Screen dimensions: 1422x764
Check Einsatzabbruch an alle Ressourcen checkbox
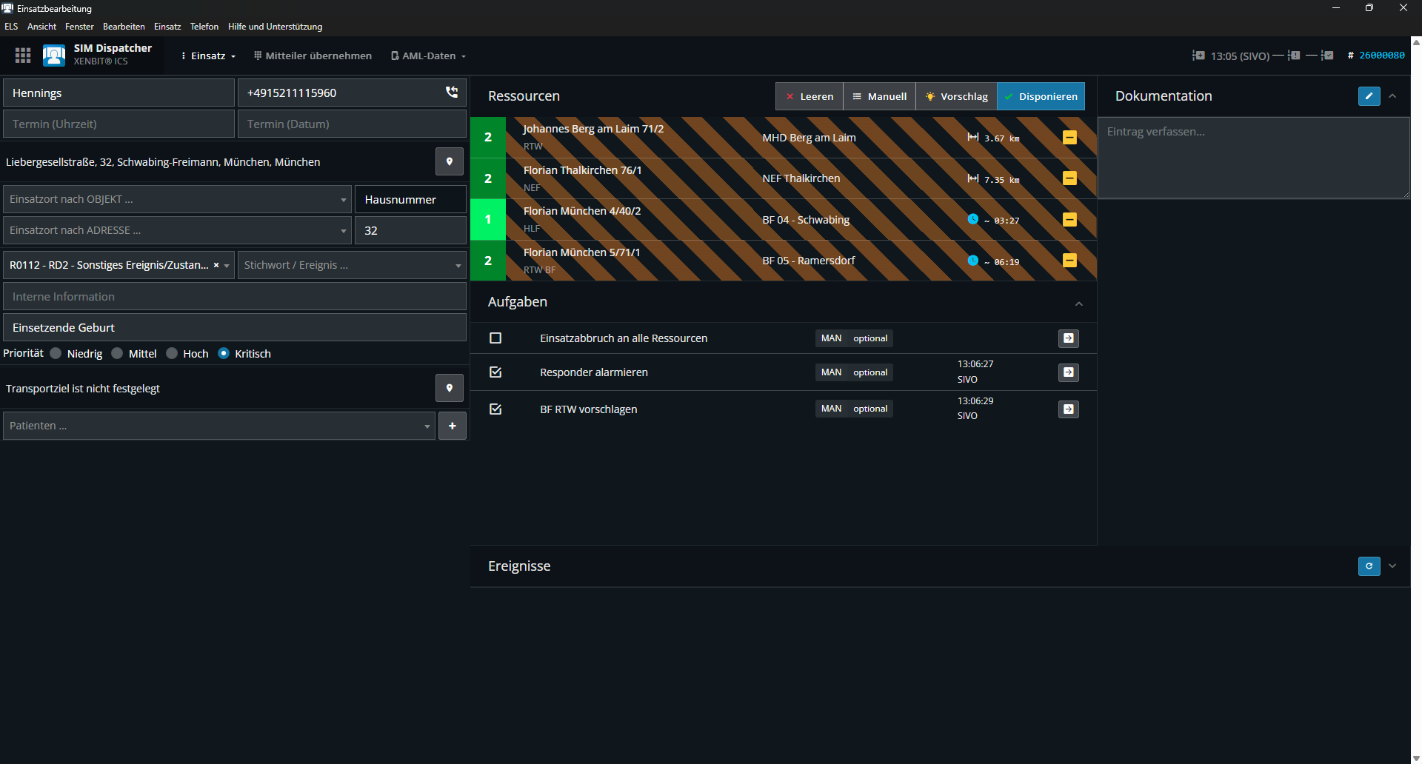click(495, 338)
